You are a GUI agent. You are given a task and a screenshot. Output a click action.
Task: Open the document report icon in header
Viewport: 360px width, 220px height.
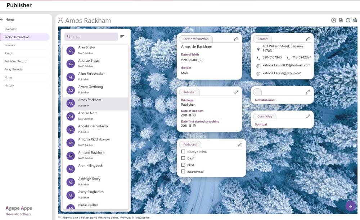coord(341,20)
